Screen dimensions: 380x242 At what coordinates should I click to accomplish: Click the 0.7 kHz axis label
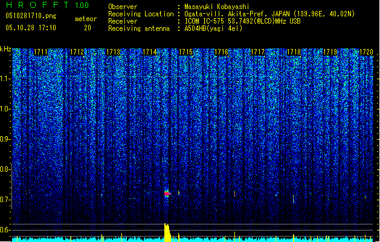(5, 200)
